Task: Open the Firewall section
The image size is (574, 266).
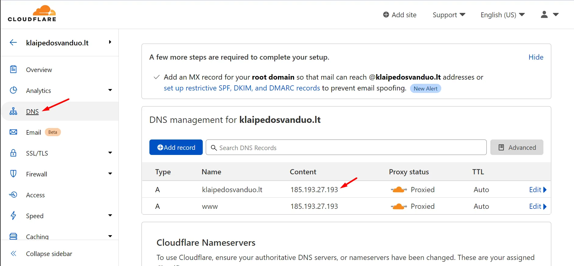Action: [36, 174]
